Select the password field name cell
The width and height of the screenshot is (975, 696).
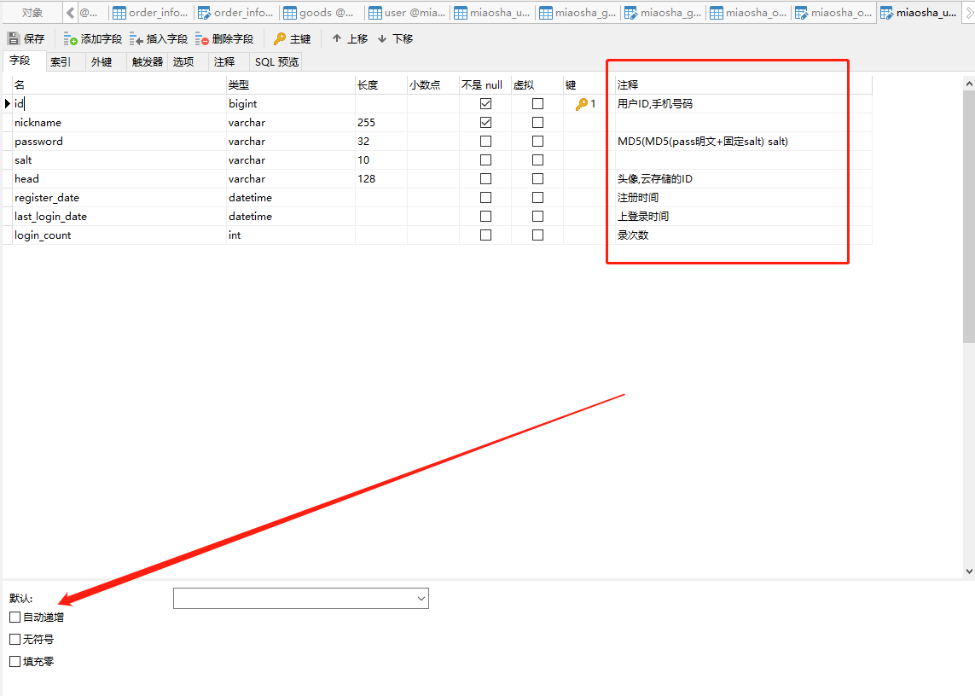coord(119,142)
